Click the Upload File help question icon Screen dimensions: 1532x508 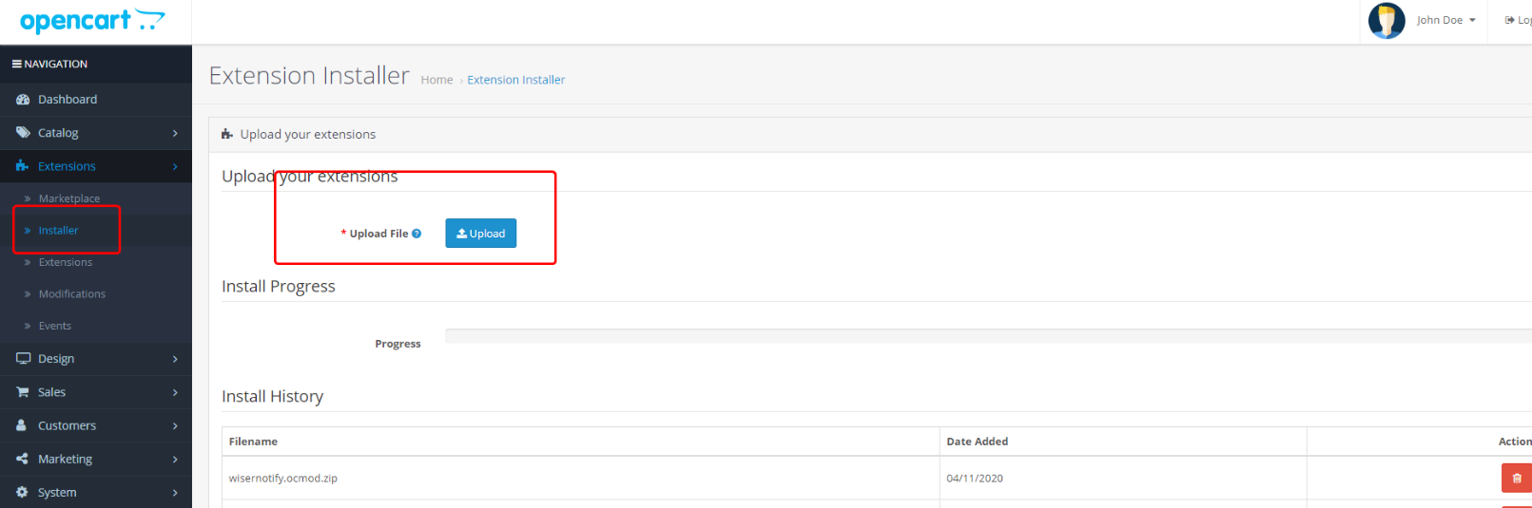(x=417, y=234)
